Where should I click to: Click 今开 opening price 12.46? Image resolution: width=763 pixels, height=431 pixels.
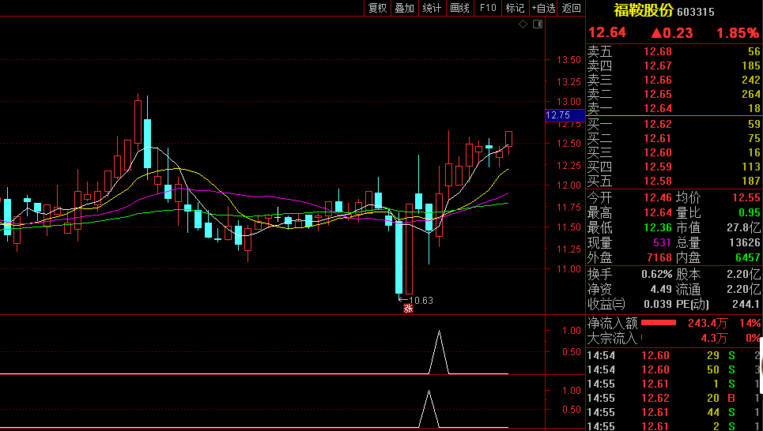click(657, 198)
